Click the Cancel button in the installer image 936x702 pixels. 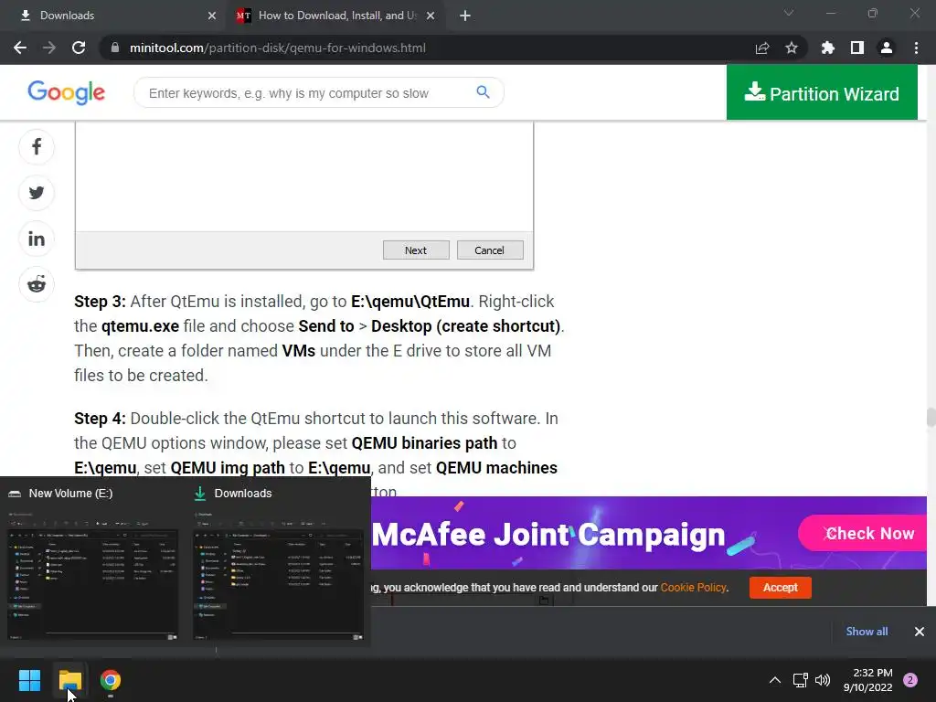tap(490, 250)
